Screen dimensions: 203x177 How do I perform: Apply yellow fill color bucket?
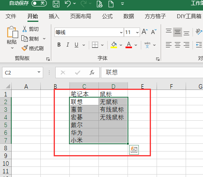click(114, 45)
